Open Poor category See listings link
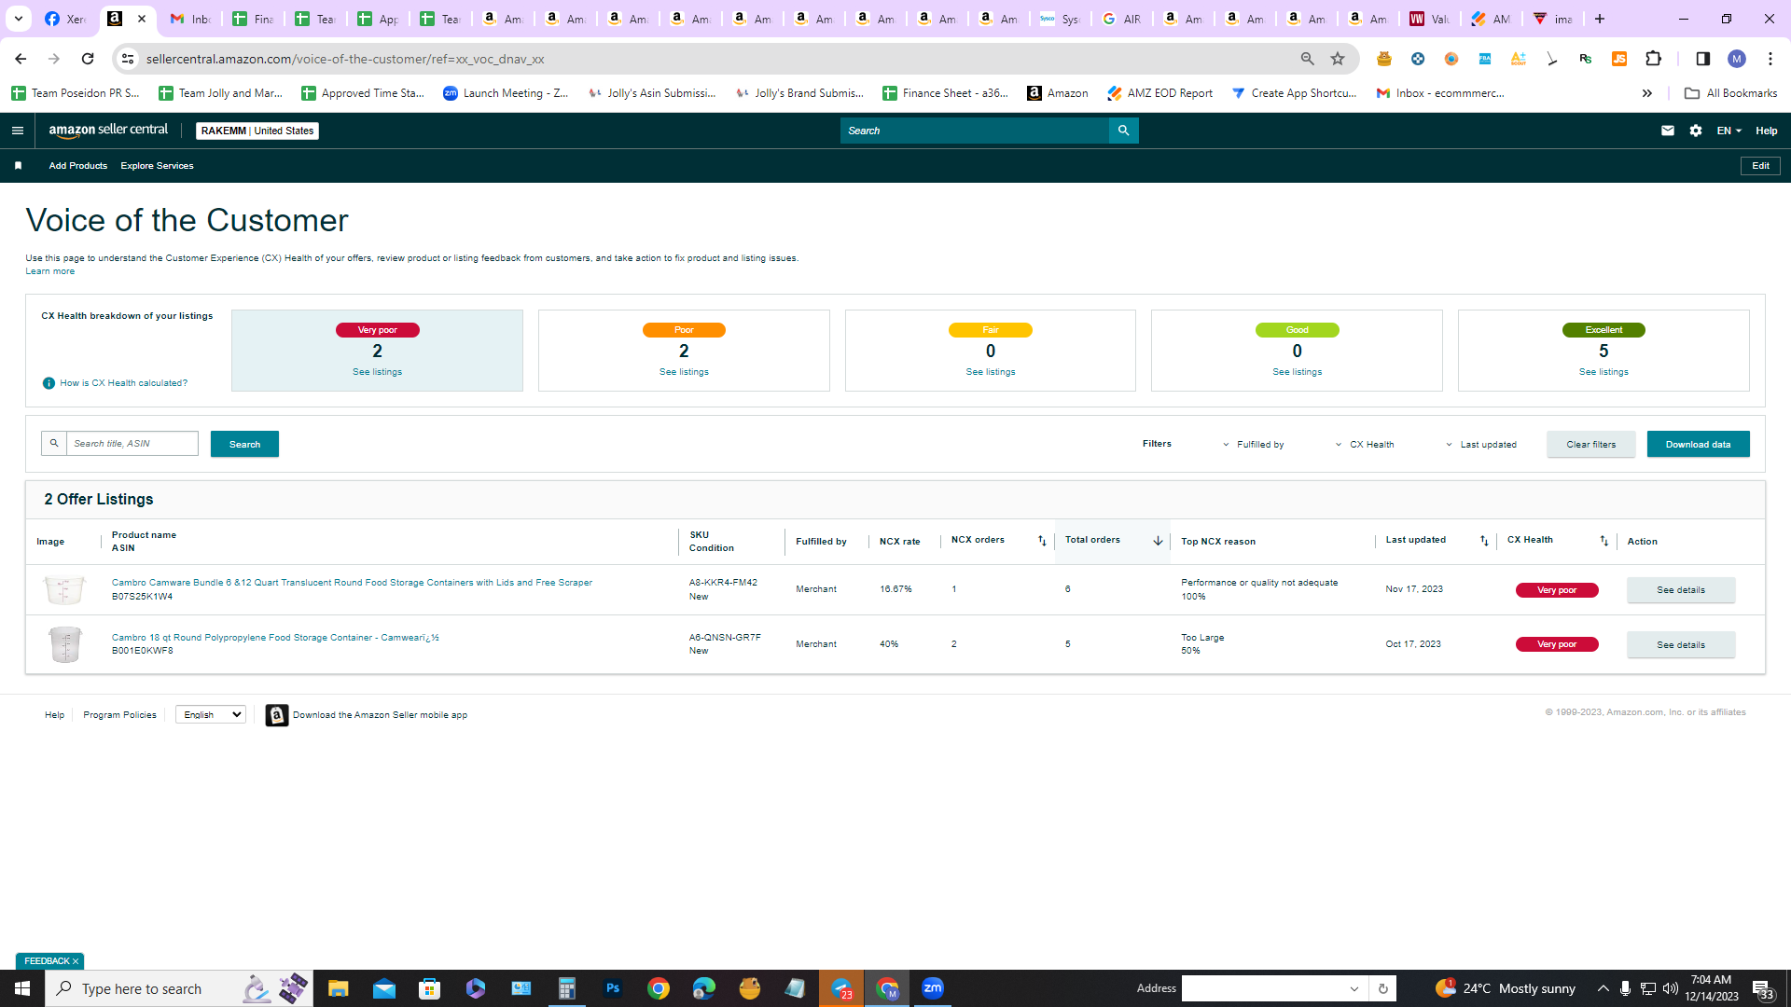The width and height of the screenshot is (1791, 1007). (684, 372)
